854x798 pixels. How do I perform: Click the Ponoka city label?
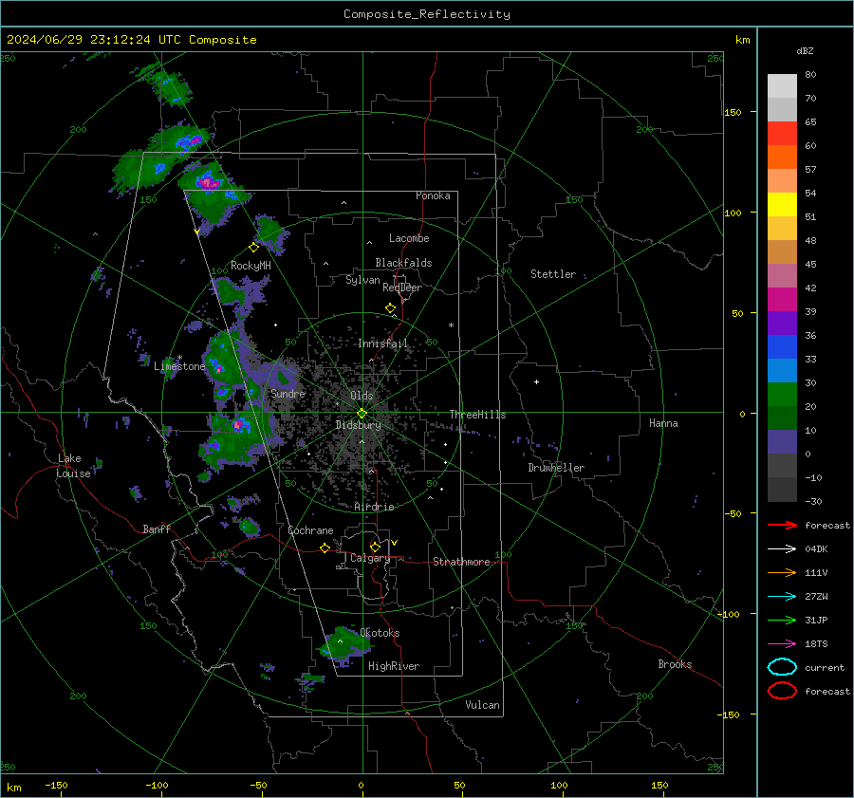433,195
